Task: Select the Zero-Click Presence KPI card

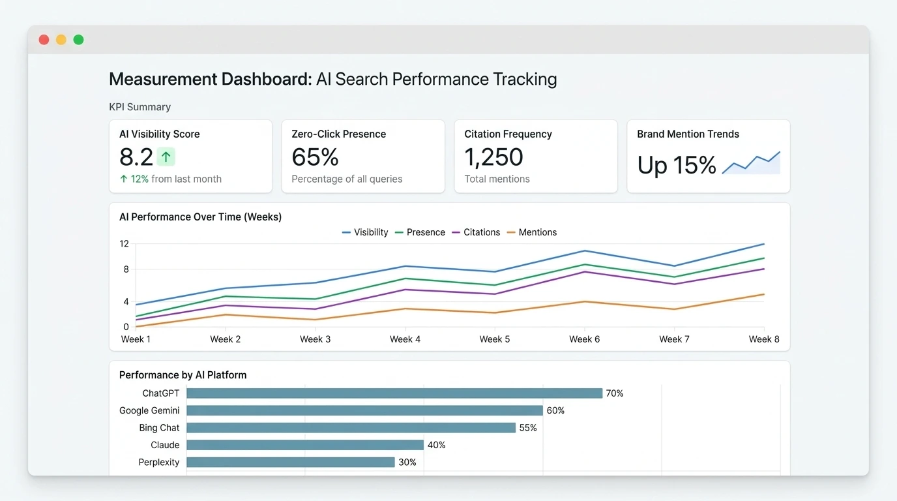Action: [x=363, y=156]
